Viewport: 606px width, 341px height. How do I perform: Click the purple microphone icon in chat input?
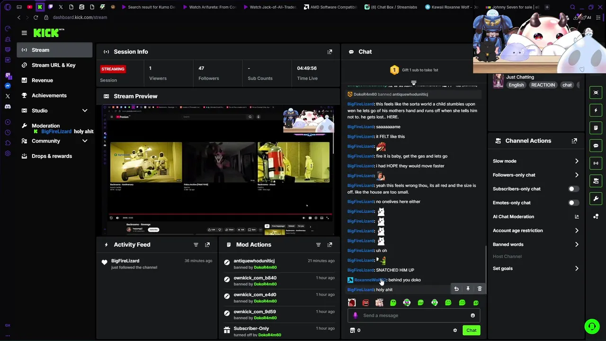pos(356,315)
